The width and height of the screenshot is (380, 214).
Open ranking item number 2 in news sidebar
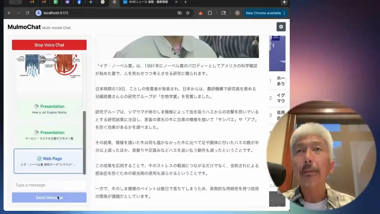[x=277, y=98]
